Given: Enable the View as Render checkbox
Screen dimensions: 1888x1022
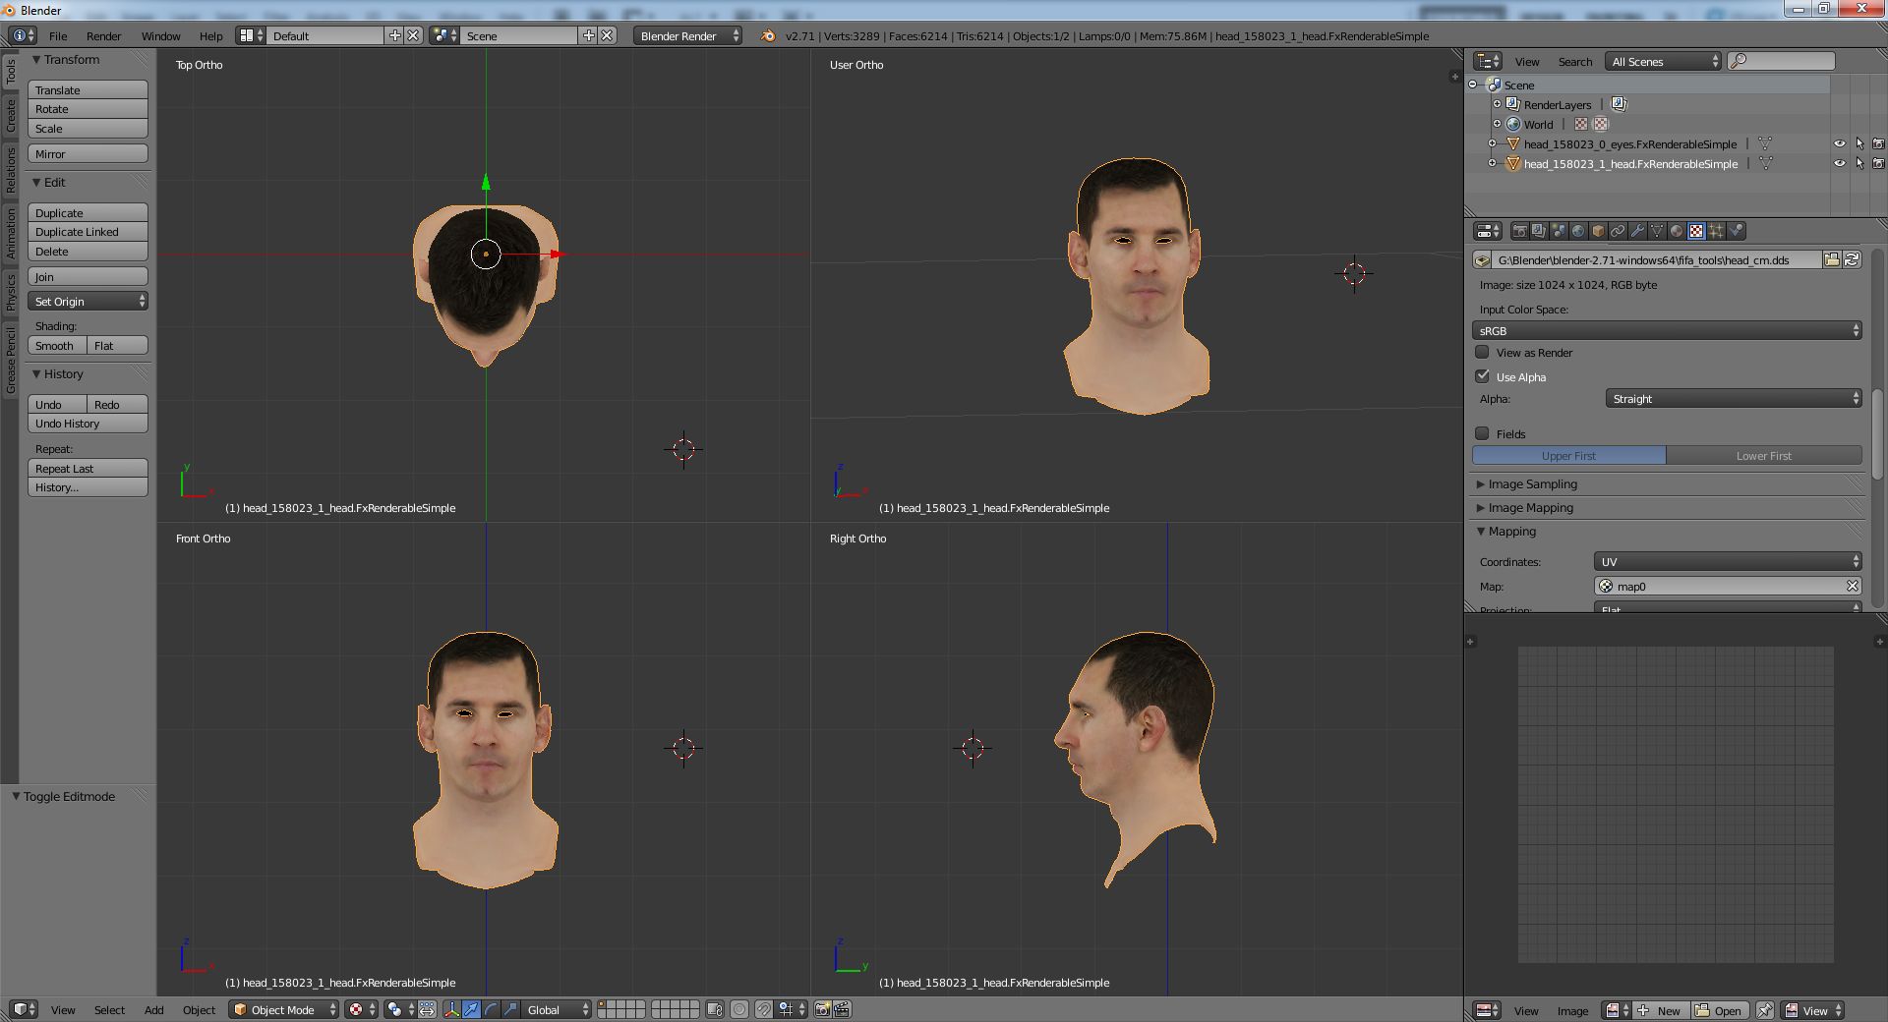Looking at the screenshot, I should 1482,352.
